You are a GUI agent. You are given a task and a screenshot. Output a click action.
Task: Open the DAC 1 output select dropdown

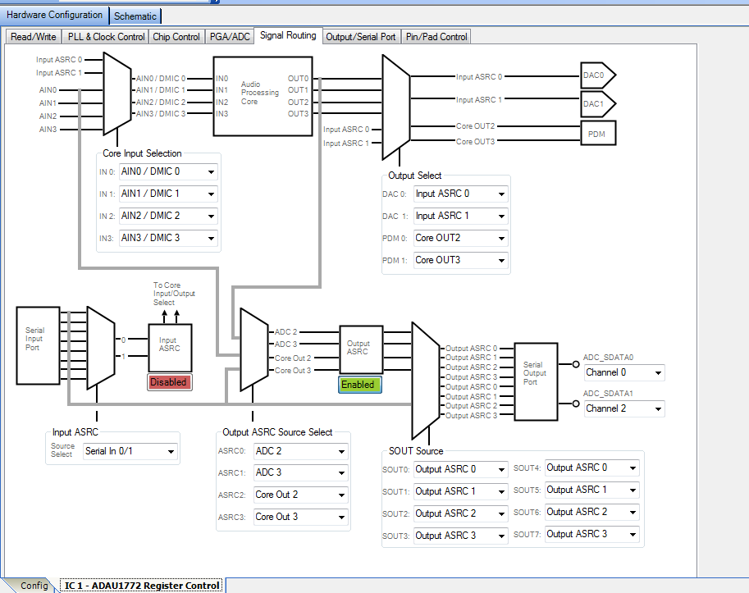coord(460,216)
